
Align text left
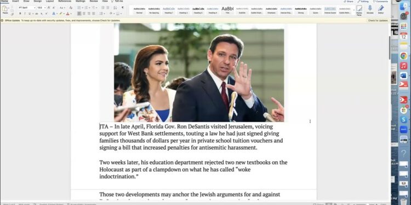tap(79, 14)
